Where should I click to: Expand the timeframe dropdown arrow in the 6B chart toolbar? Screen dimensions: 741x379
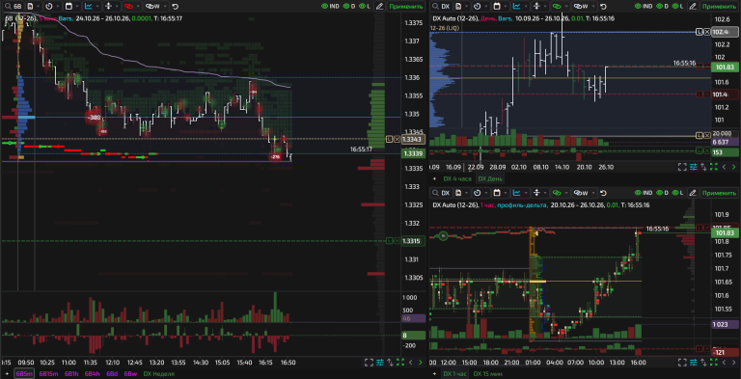click(58, 6)
